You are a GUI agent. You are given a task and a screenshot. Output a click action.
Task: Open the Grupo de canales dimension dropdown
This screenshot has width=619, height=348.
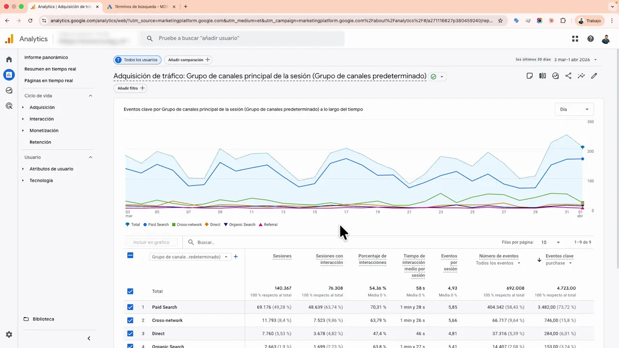190,257
